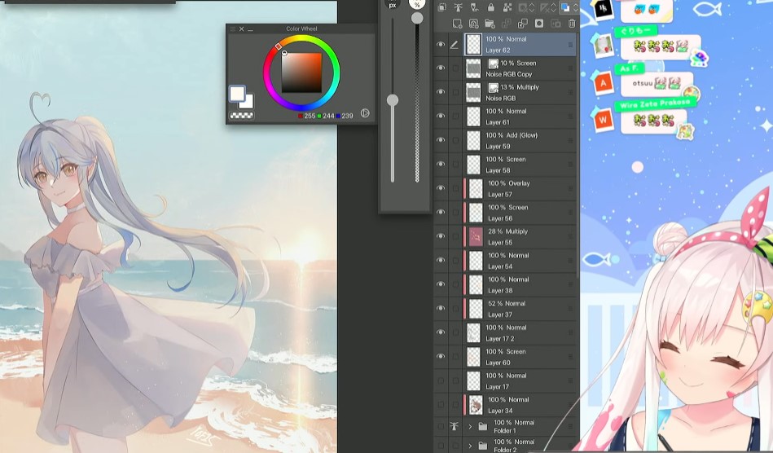This screenshot has height=453, width=773.
Task: Click Layer 62 thumbnail
Action: [x=473, y=44]
